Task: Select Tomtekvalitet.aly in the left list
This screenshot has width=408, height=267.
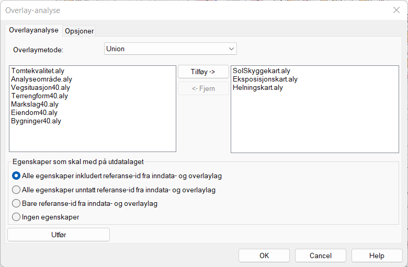Action: (37, 71)
